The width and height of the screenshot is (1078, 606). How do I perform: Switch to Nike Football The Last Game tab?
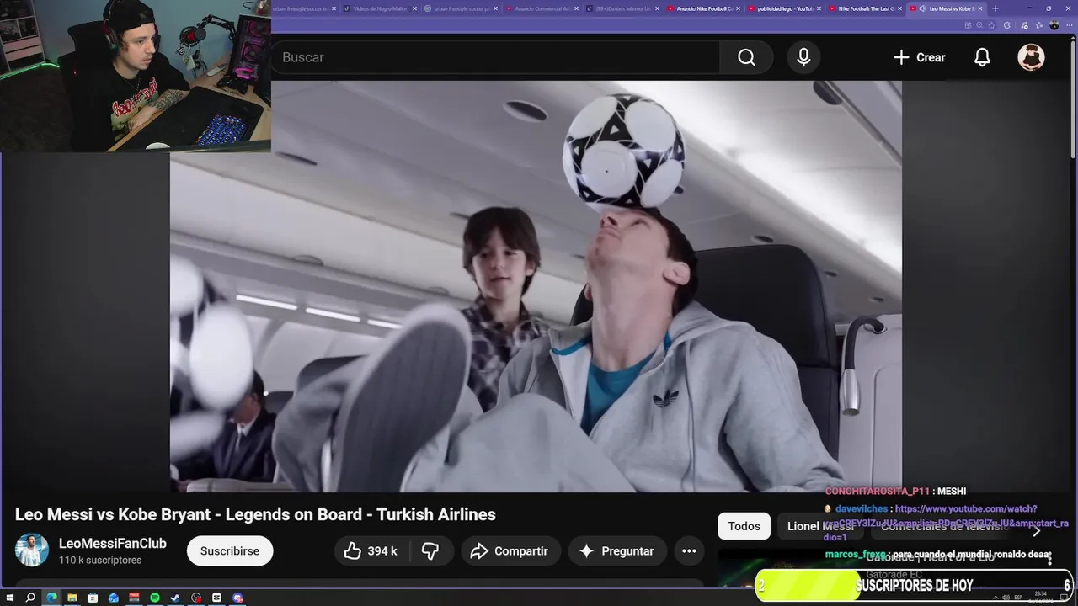point(865,8)
